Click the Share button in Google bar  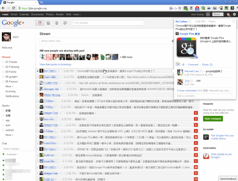[218, 14]
